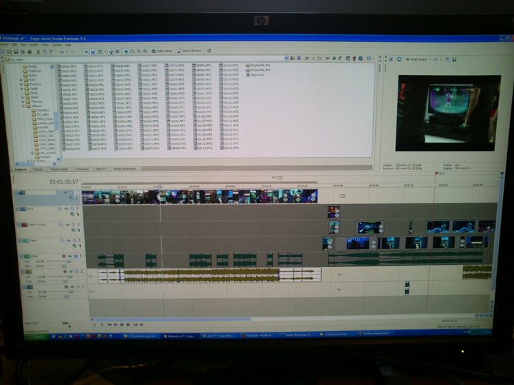Click the Pause transport button
The height and width of the screenshot is (385, 514).
coord(122,325)
